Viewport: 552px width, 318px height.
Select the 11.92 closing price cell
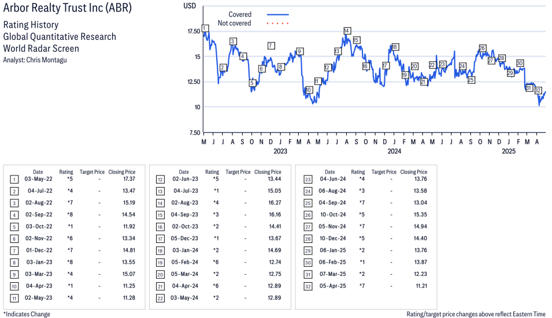tap(129, 227)
